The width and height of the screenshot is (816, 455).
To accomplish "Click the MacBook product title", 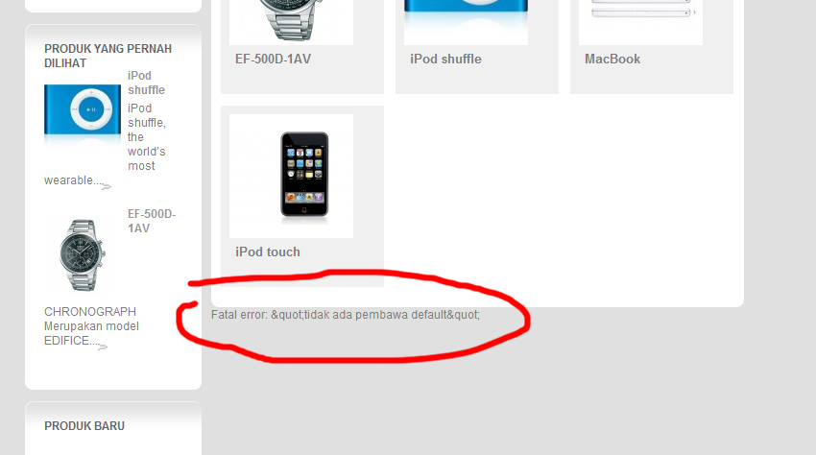I will click(612, 59).
